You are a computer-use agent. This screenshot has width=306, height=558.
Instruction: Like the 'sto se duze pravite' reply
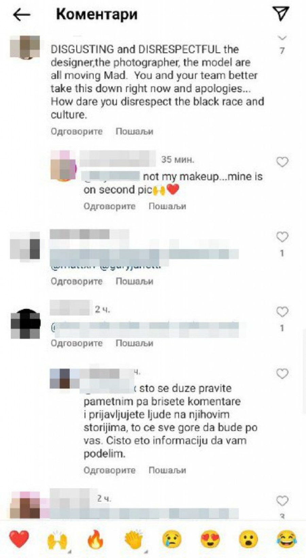click(282, 374)
